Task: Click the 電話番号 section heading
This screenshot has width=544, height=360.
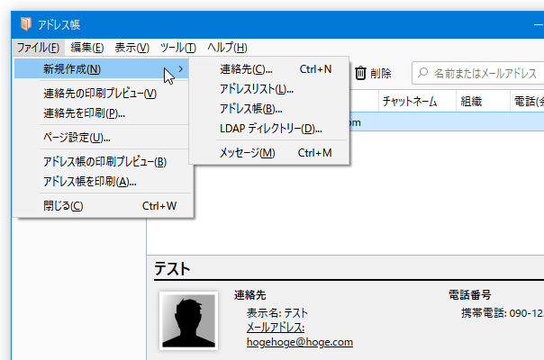Action: pyautogui.click(x=470, y=295)
